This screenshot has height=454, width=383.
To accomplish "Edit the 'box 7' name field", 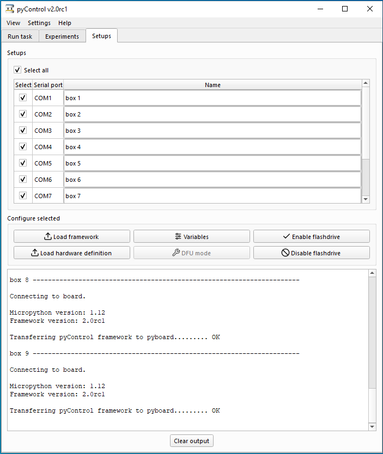I will [212, 196].
